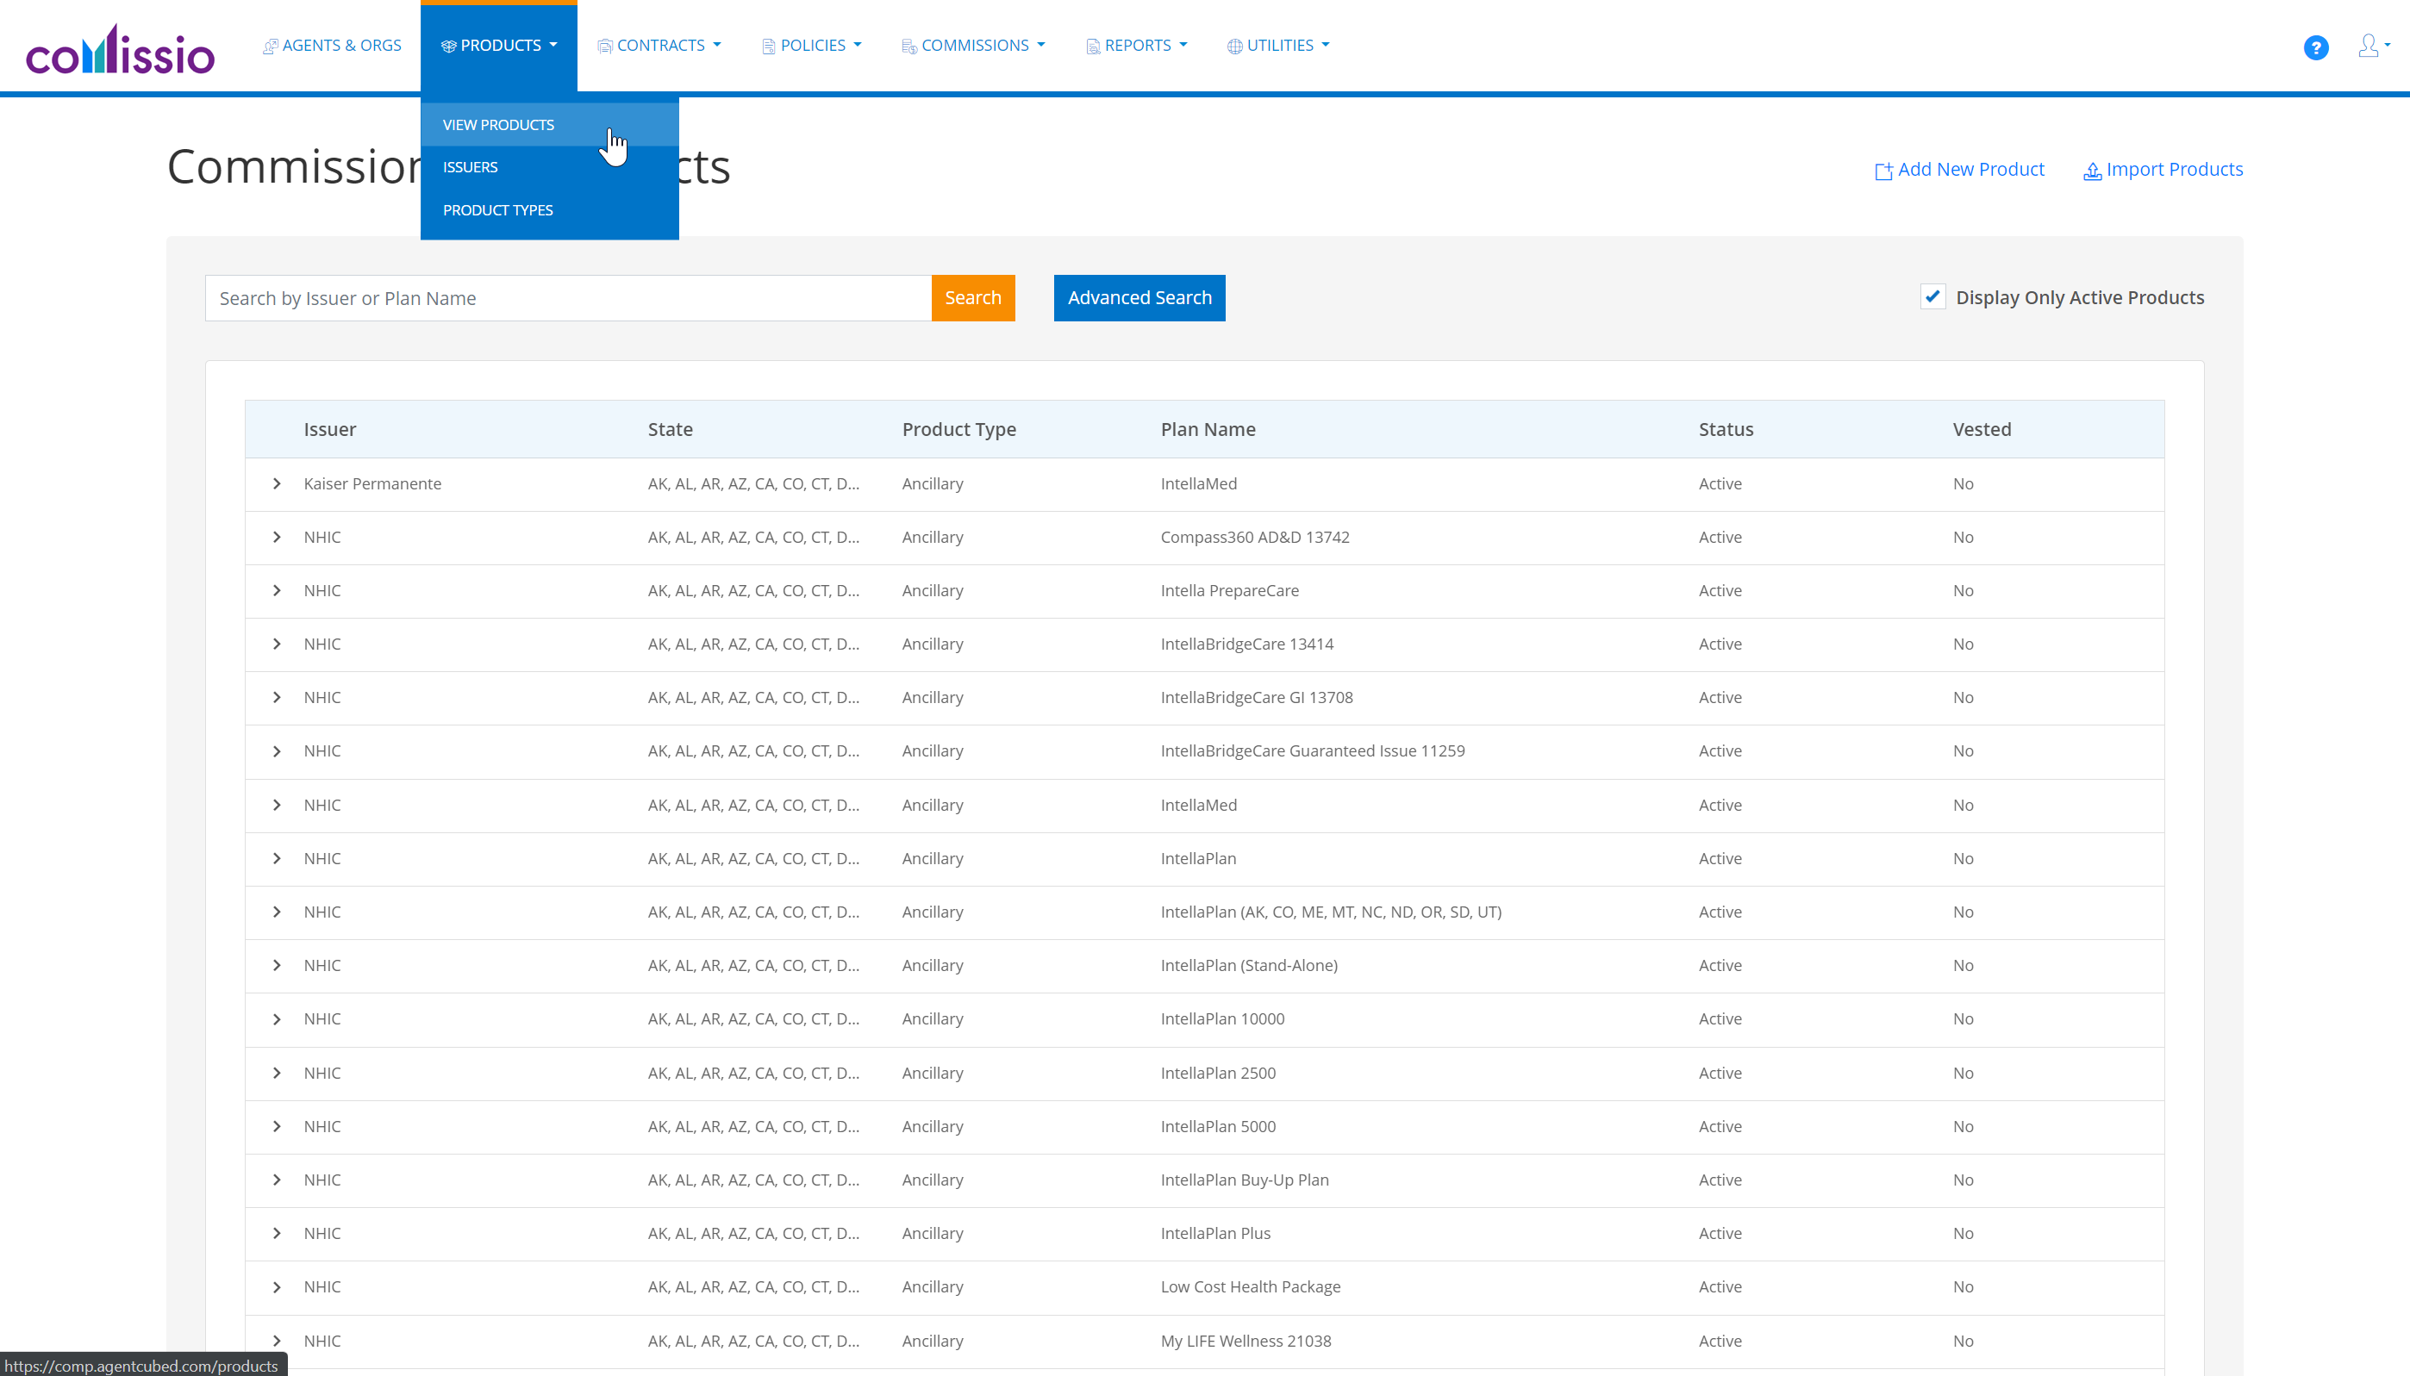This screenshot has height=1376, width=2410.
Task: Open Advanced Search
Action: tap(1139, 298)
